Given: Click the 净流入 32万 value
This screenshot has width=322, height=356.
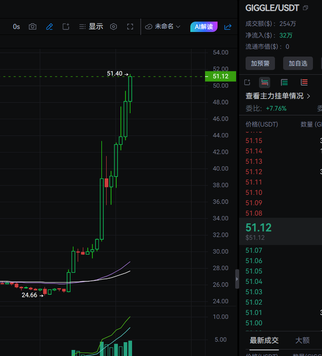Looking at the screenshot, I should click(286, 36).
